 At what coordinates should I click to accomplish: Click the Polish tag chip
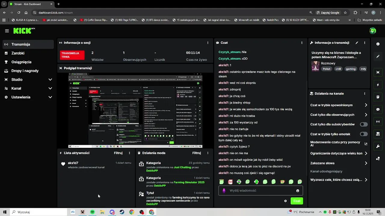coord(326,69)
